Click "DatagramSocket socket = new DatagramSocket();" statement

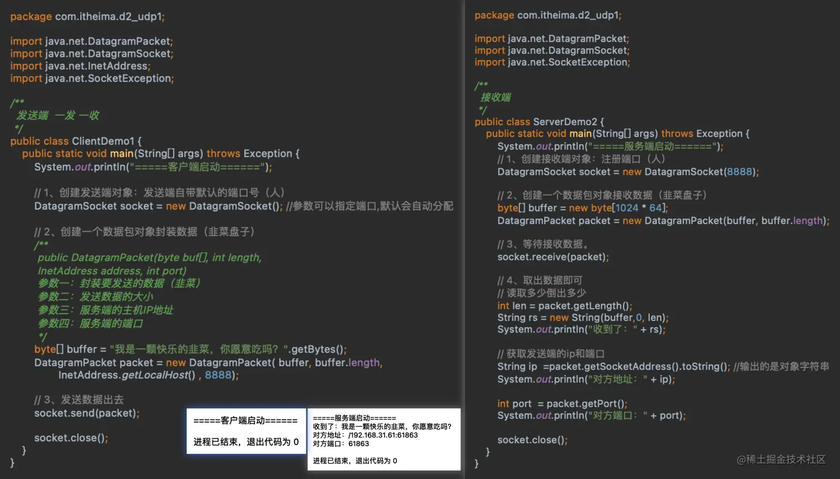pyautogui.click(x=158, y=206)
